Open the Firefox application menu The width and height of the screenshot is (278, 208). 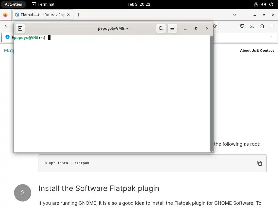coord(271,26)
